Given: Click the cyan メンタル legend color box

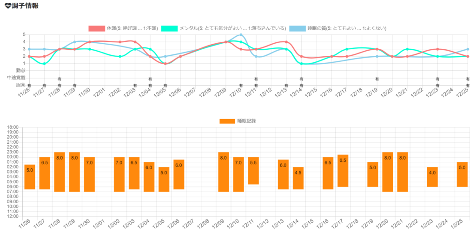Looking at the screenshot, I should 169,28.
